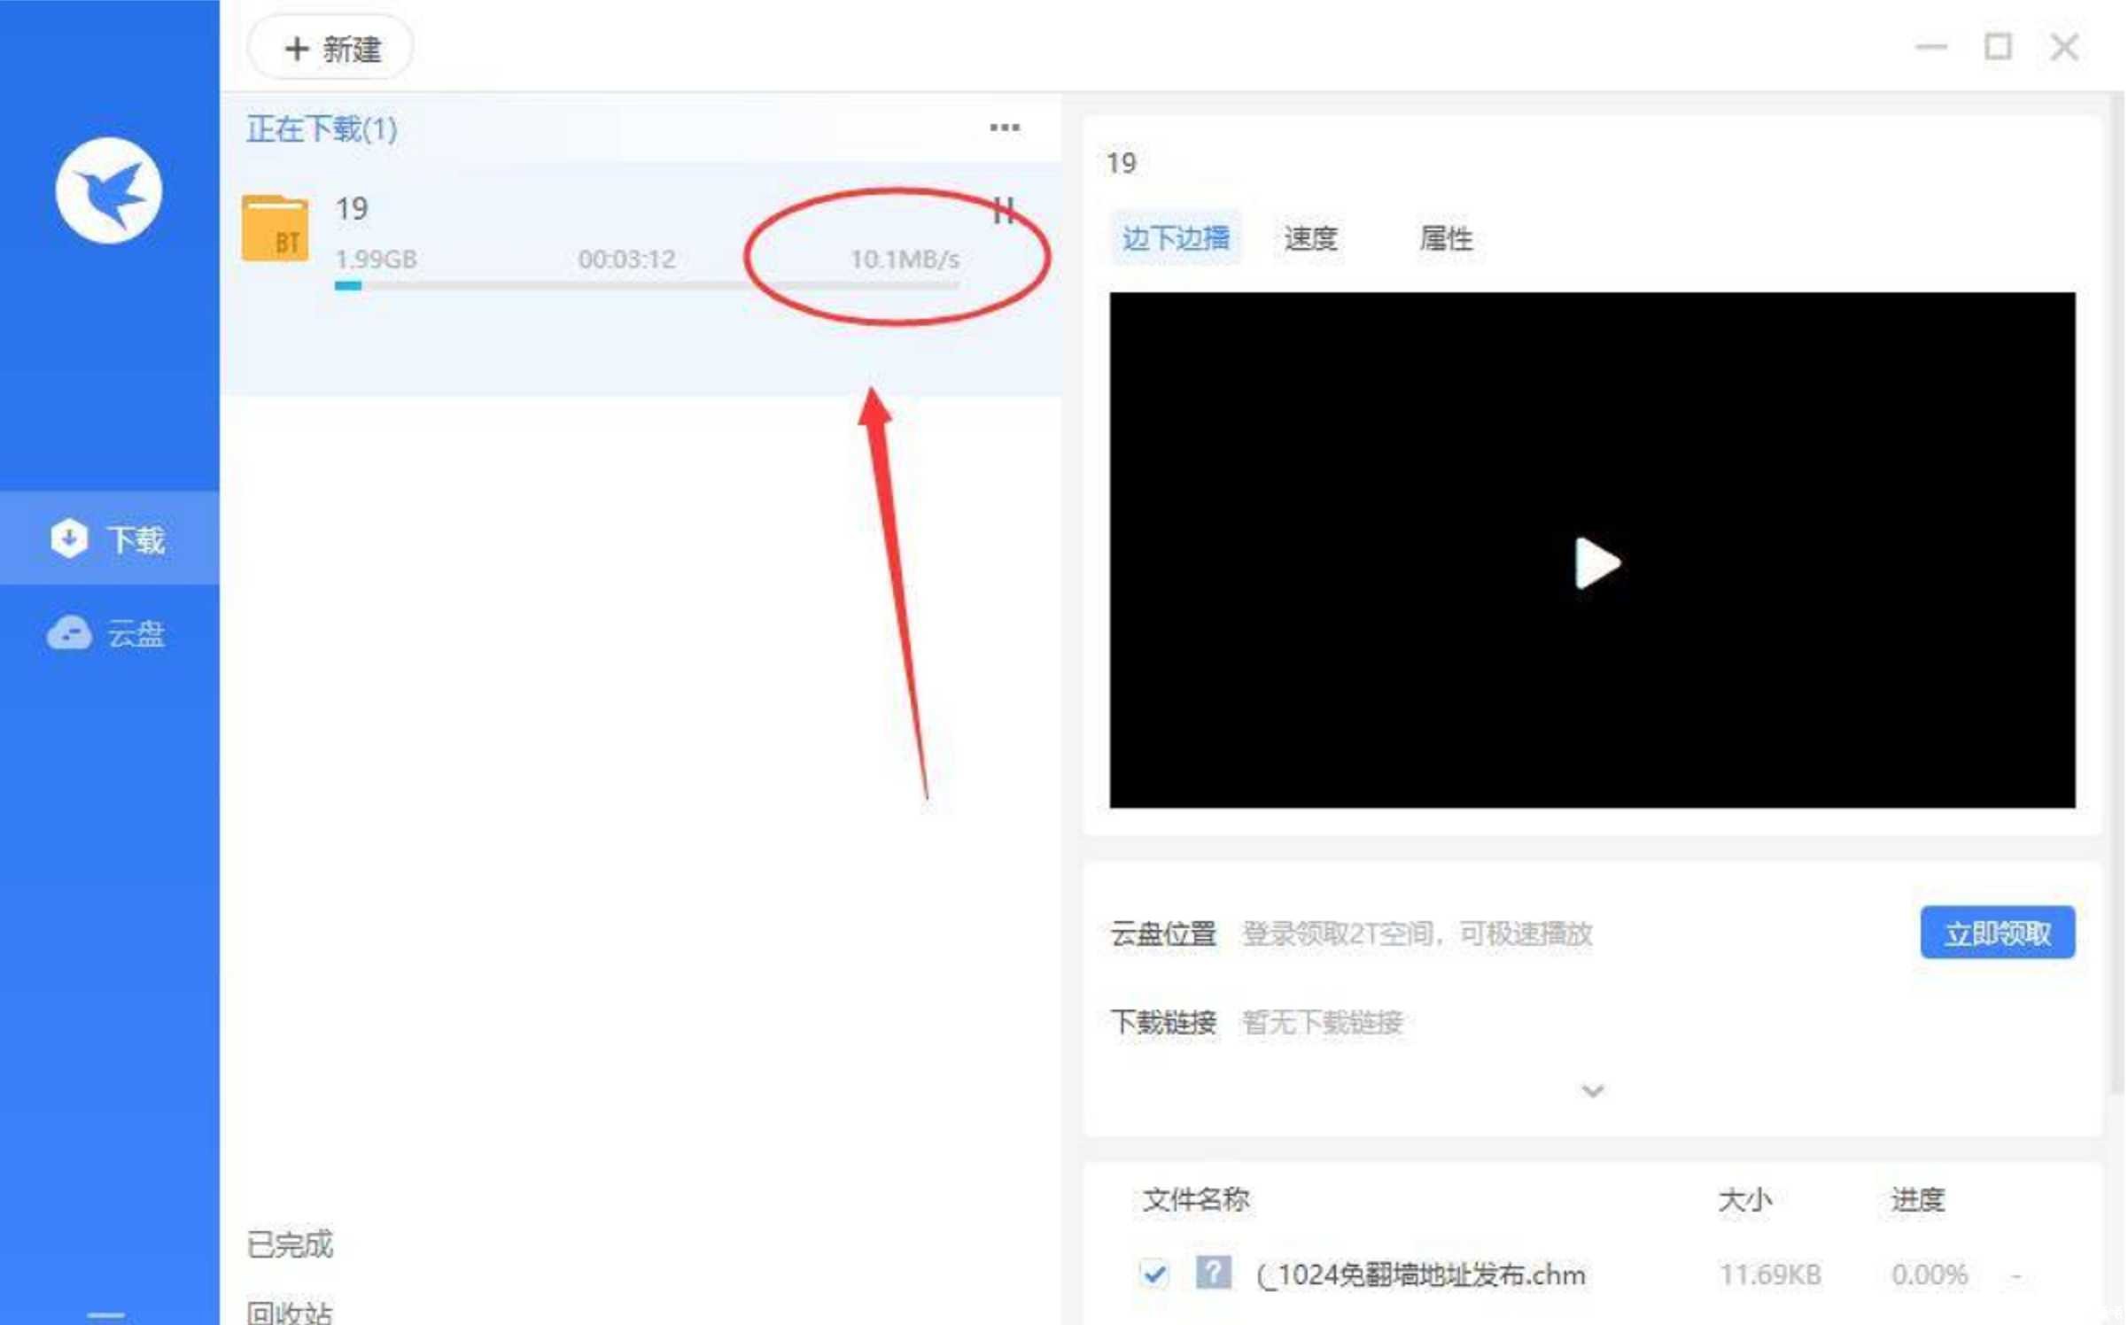The image size is (2128, 1325).
Task: Open the 下载 section in the sidebar
Action: click(x=110, y=539)
